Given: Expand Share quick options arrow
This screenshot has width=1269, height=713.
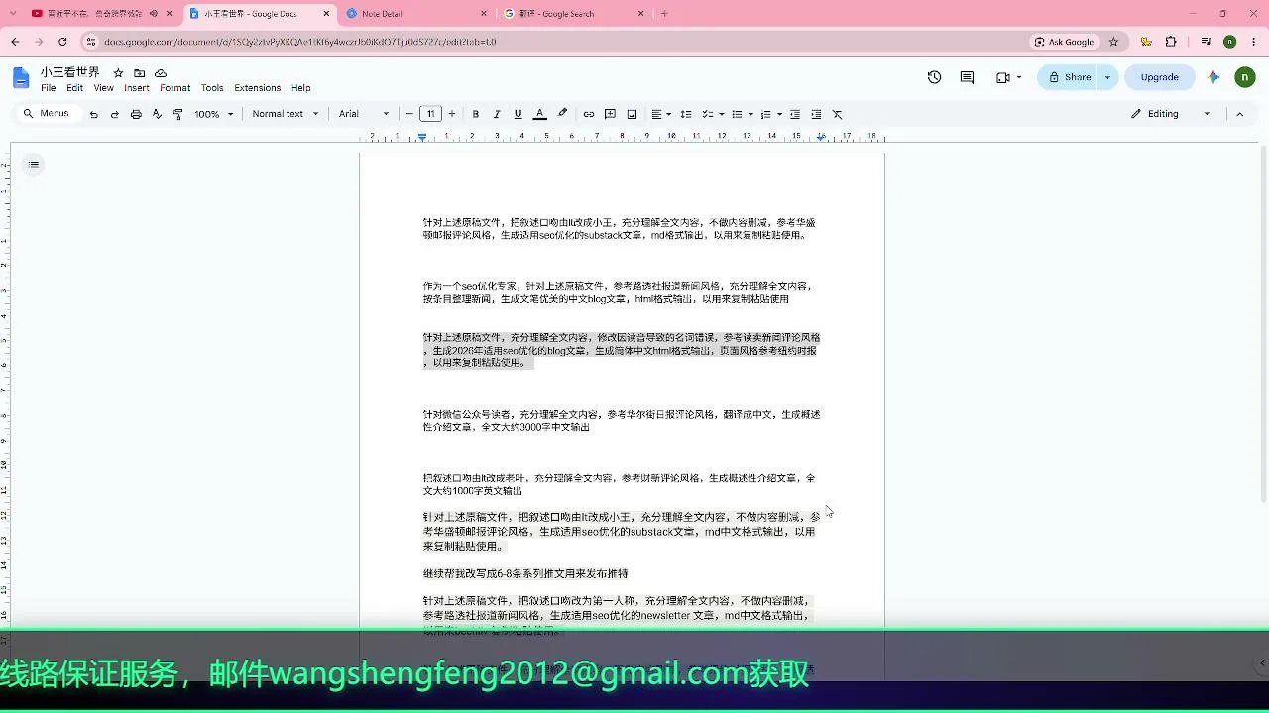Looking at the screenshot, I should (1107, 77).
